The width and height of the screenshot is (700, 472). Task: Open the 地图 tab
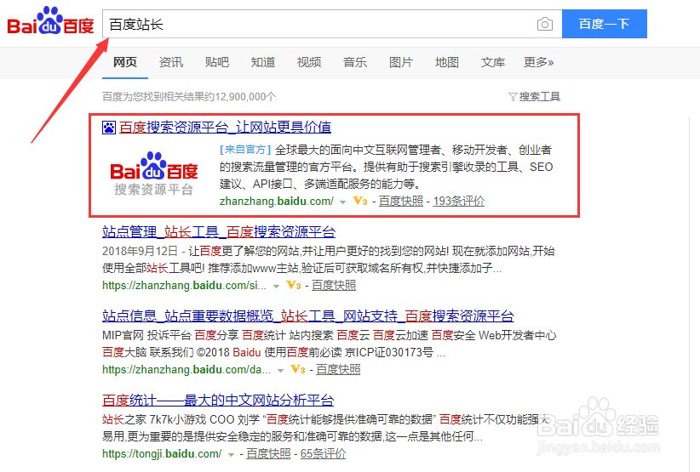(447, 62)
